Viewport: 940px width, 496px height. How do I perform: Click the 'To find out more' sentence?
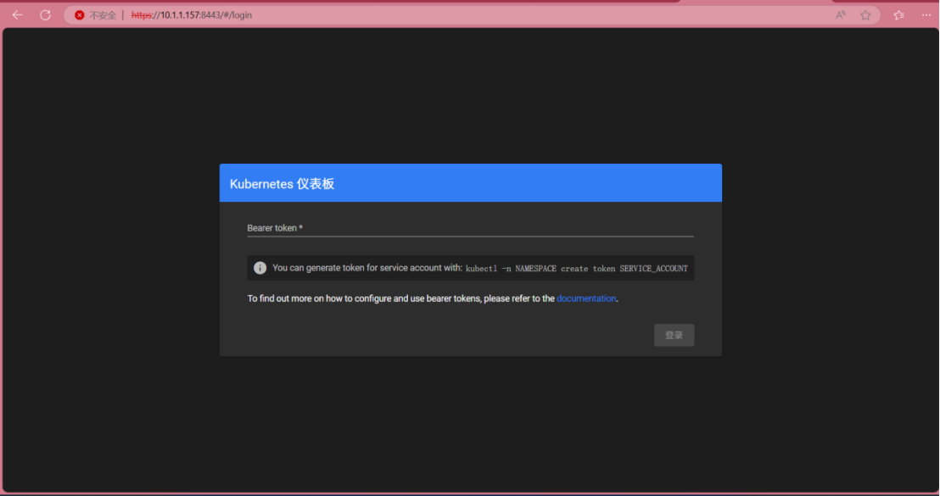coord(432,298)
